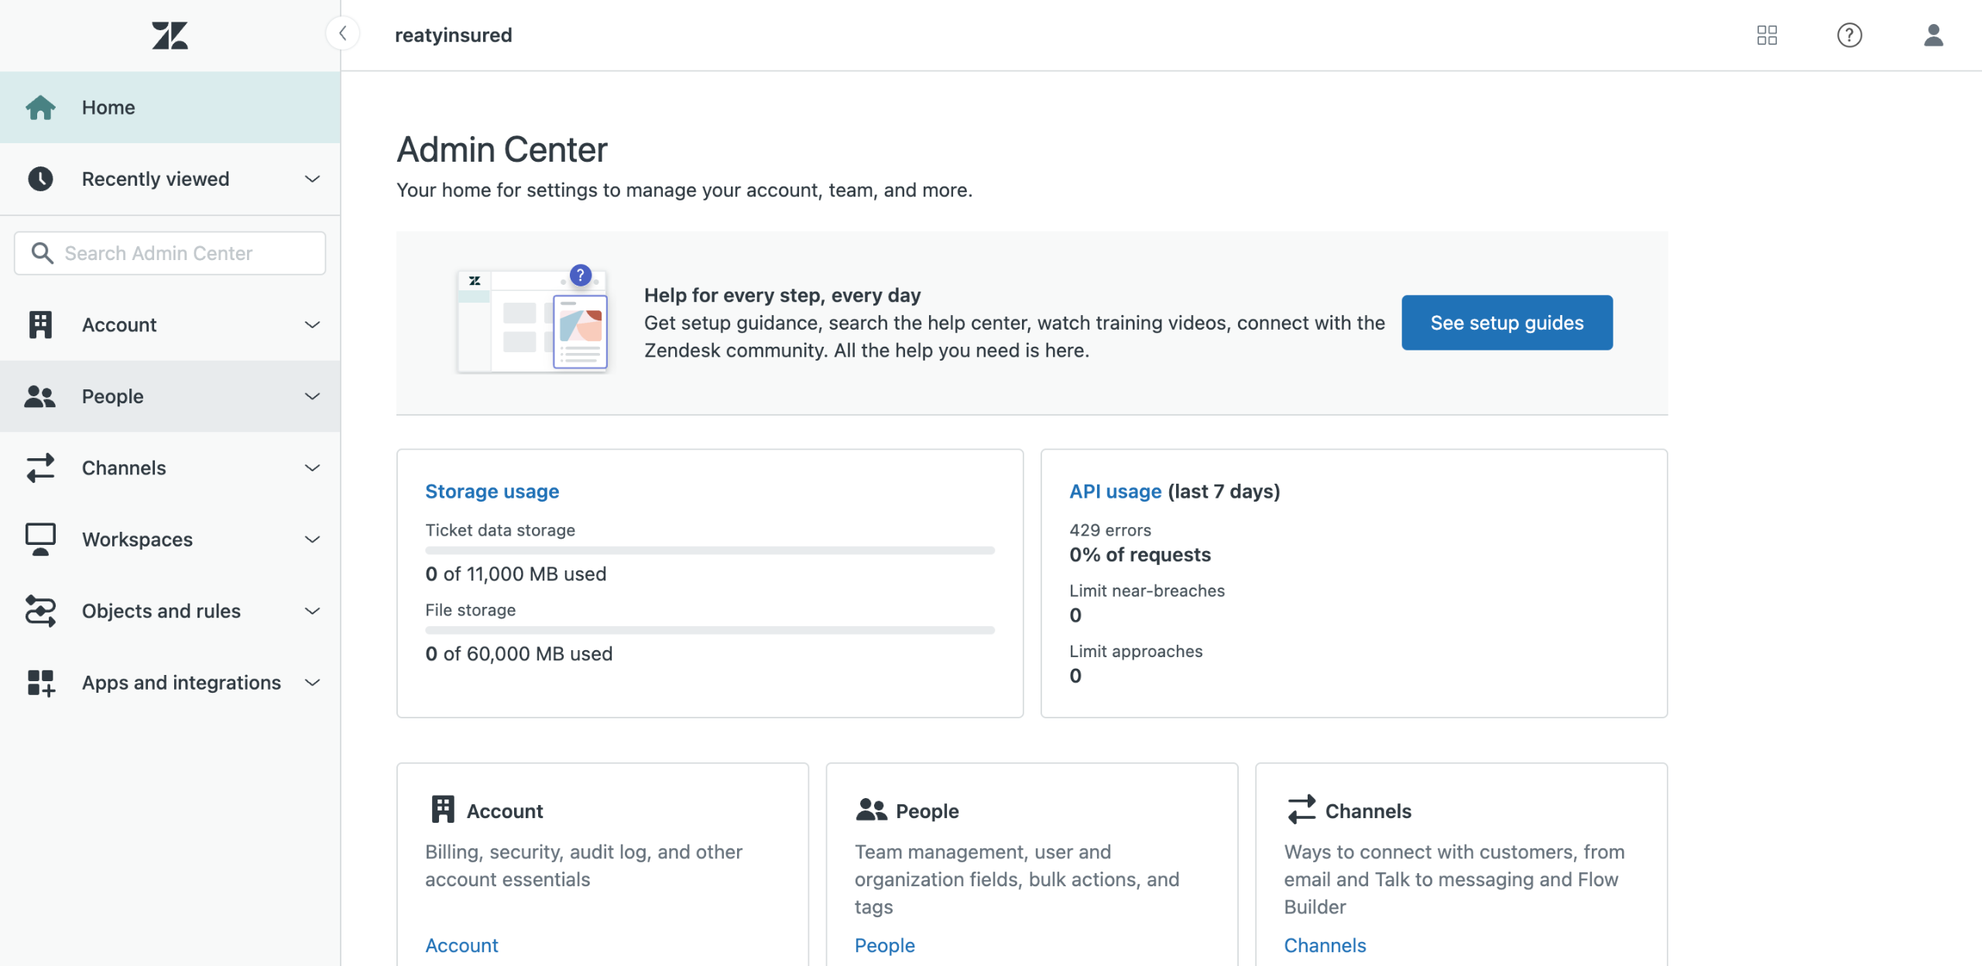This screenshot has width=1982, height=966.
Task: Click the Zendesk logo icon
Action: click(170, 35)
